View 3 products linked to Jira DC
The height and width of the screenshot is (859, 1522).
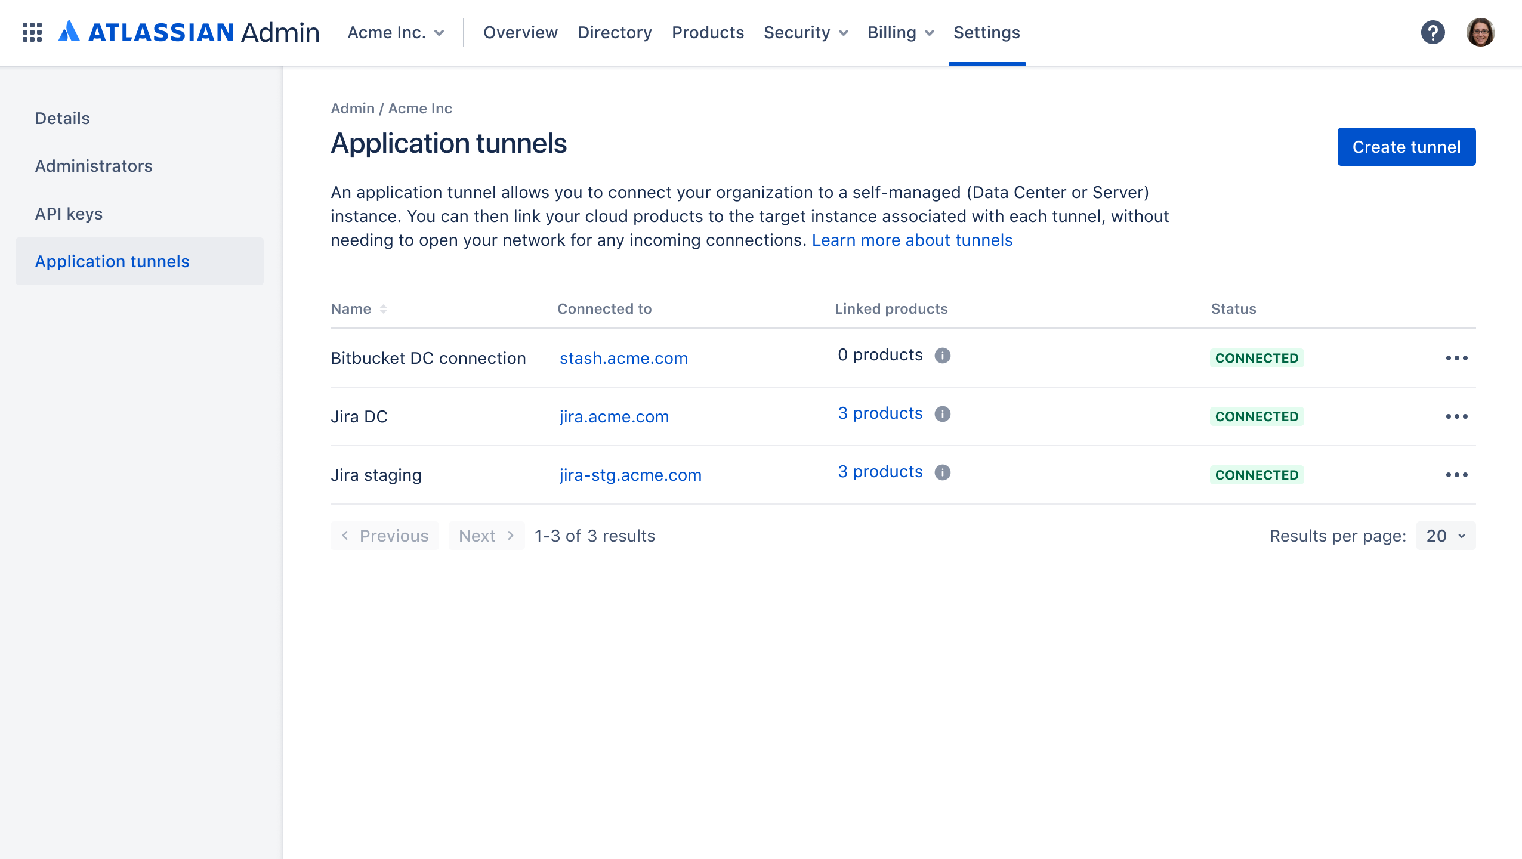(x=880, y=413)
